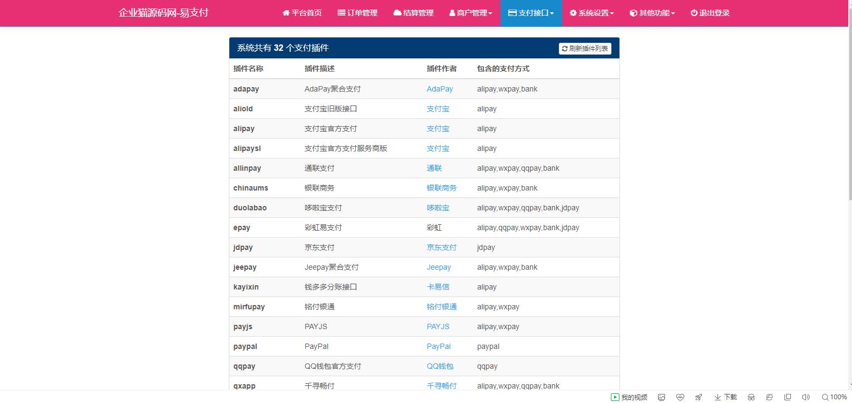Click the 系统共有 32 个支付插件 heading
The width and height of the screenshot is (852, 403).
pos(283,48)
